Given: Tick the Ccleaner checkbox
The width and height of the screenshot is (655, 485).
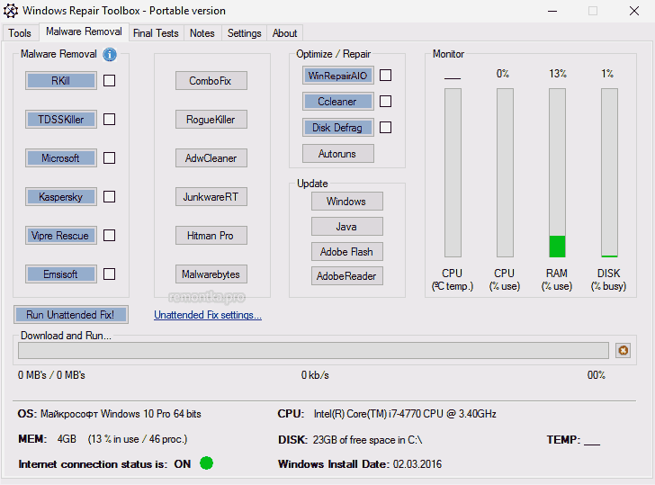Looking at the screenshot, I should click(x=386, y=102).
